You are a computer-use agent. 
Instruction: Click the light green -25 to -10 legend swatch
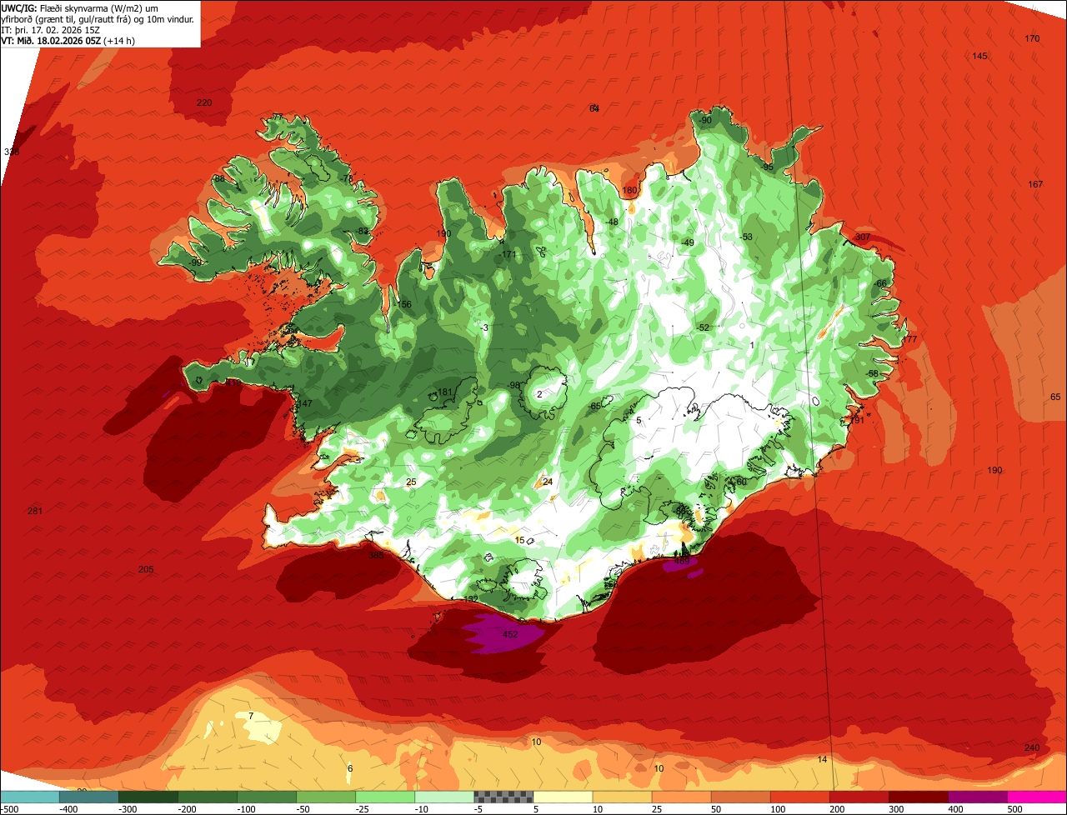coord(385,797)
